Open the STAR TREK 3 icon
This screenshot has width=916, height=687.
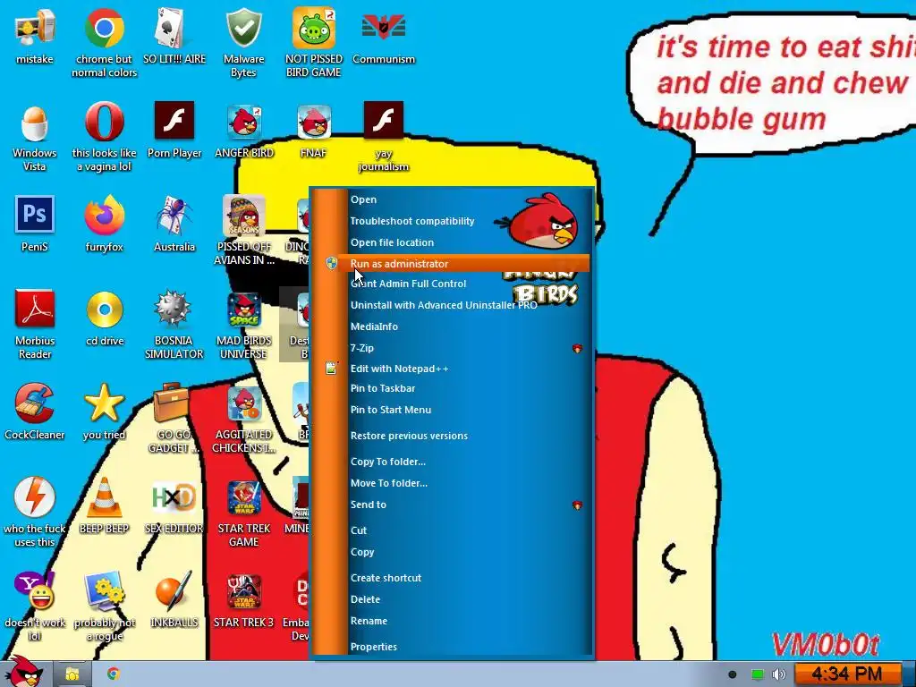[243, 592]
